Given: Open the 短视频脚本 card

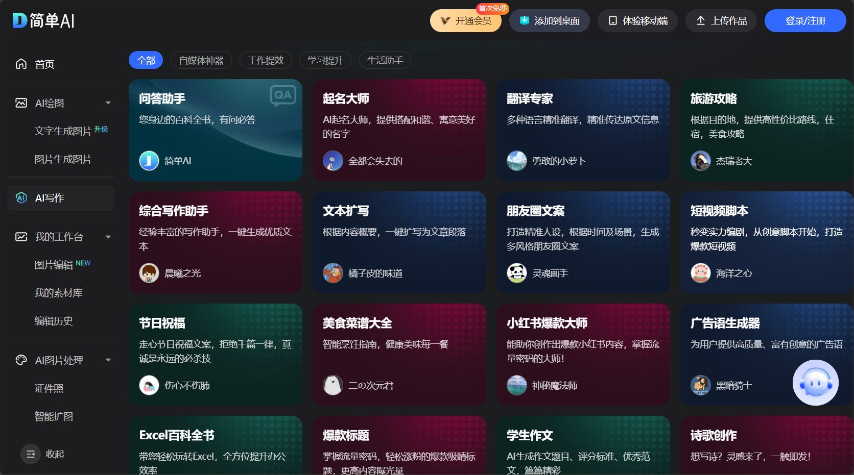Looking at the screenshot, I should 767,242.
